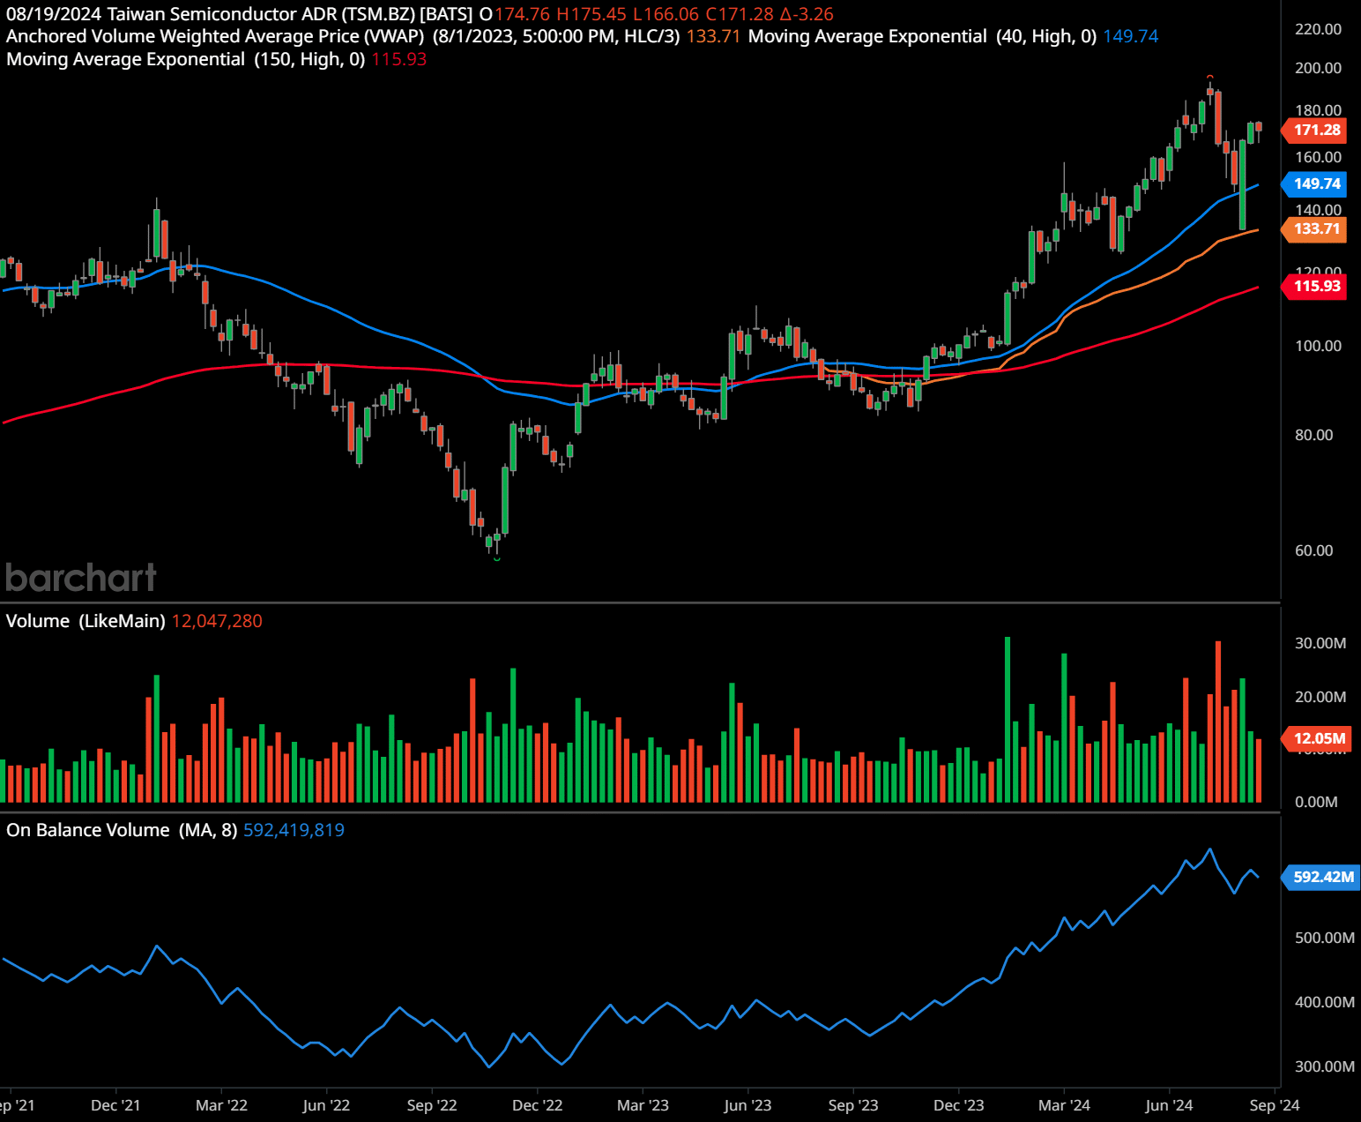
Task: Click the 0.00M volume axis label
Action: click(1316, 802)
